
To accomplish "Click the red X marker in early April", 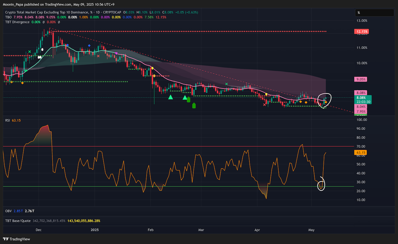I will 264,105.
